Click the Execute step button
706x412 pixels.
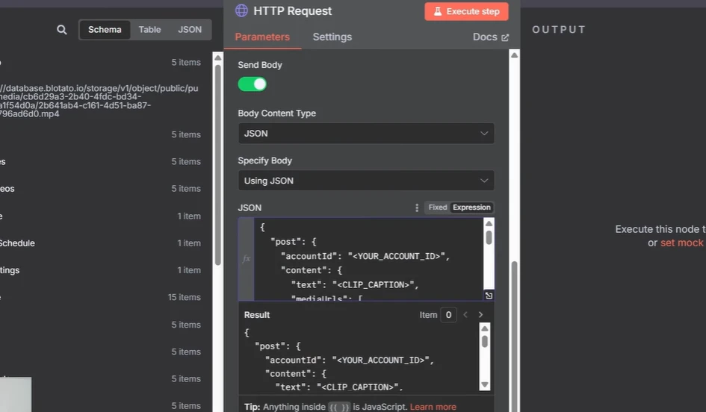point(466,12)
